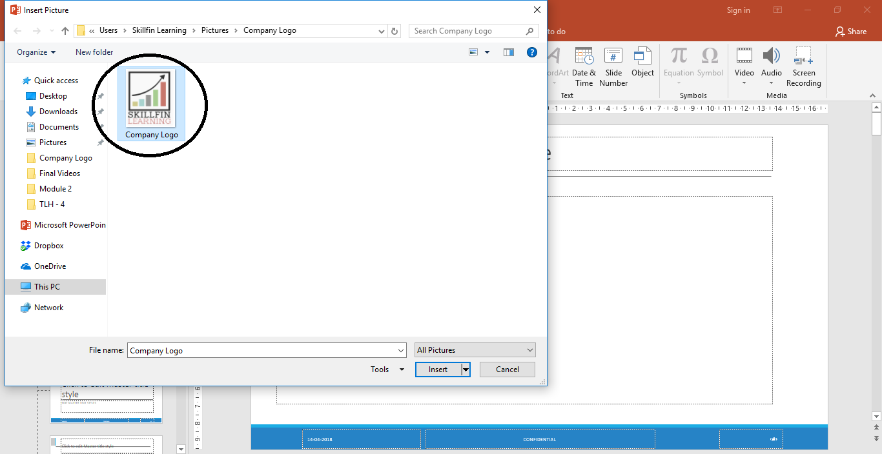Create a New folder
882x454 pixels.
(x=94, y=52)
